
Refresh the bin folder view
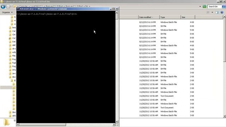point(204,6)
